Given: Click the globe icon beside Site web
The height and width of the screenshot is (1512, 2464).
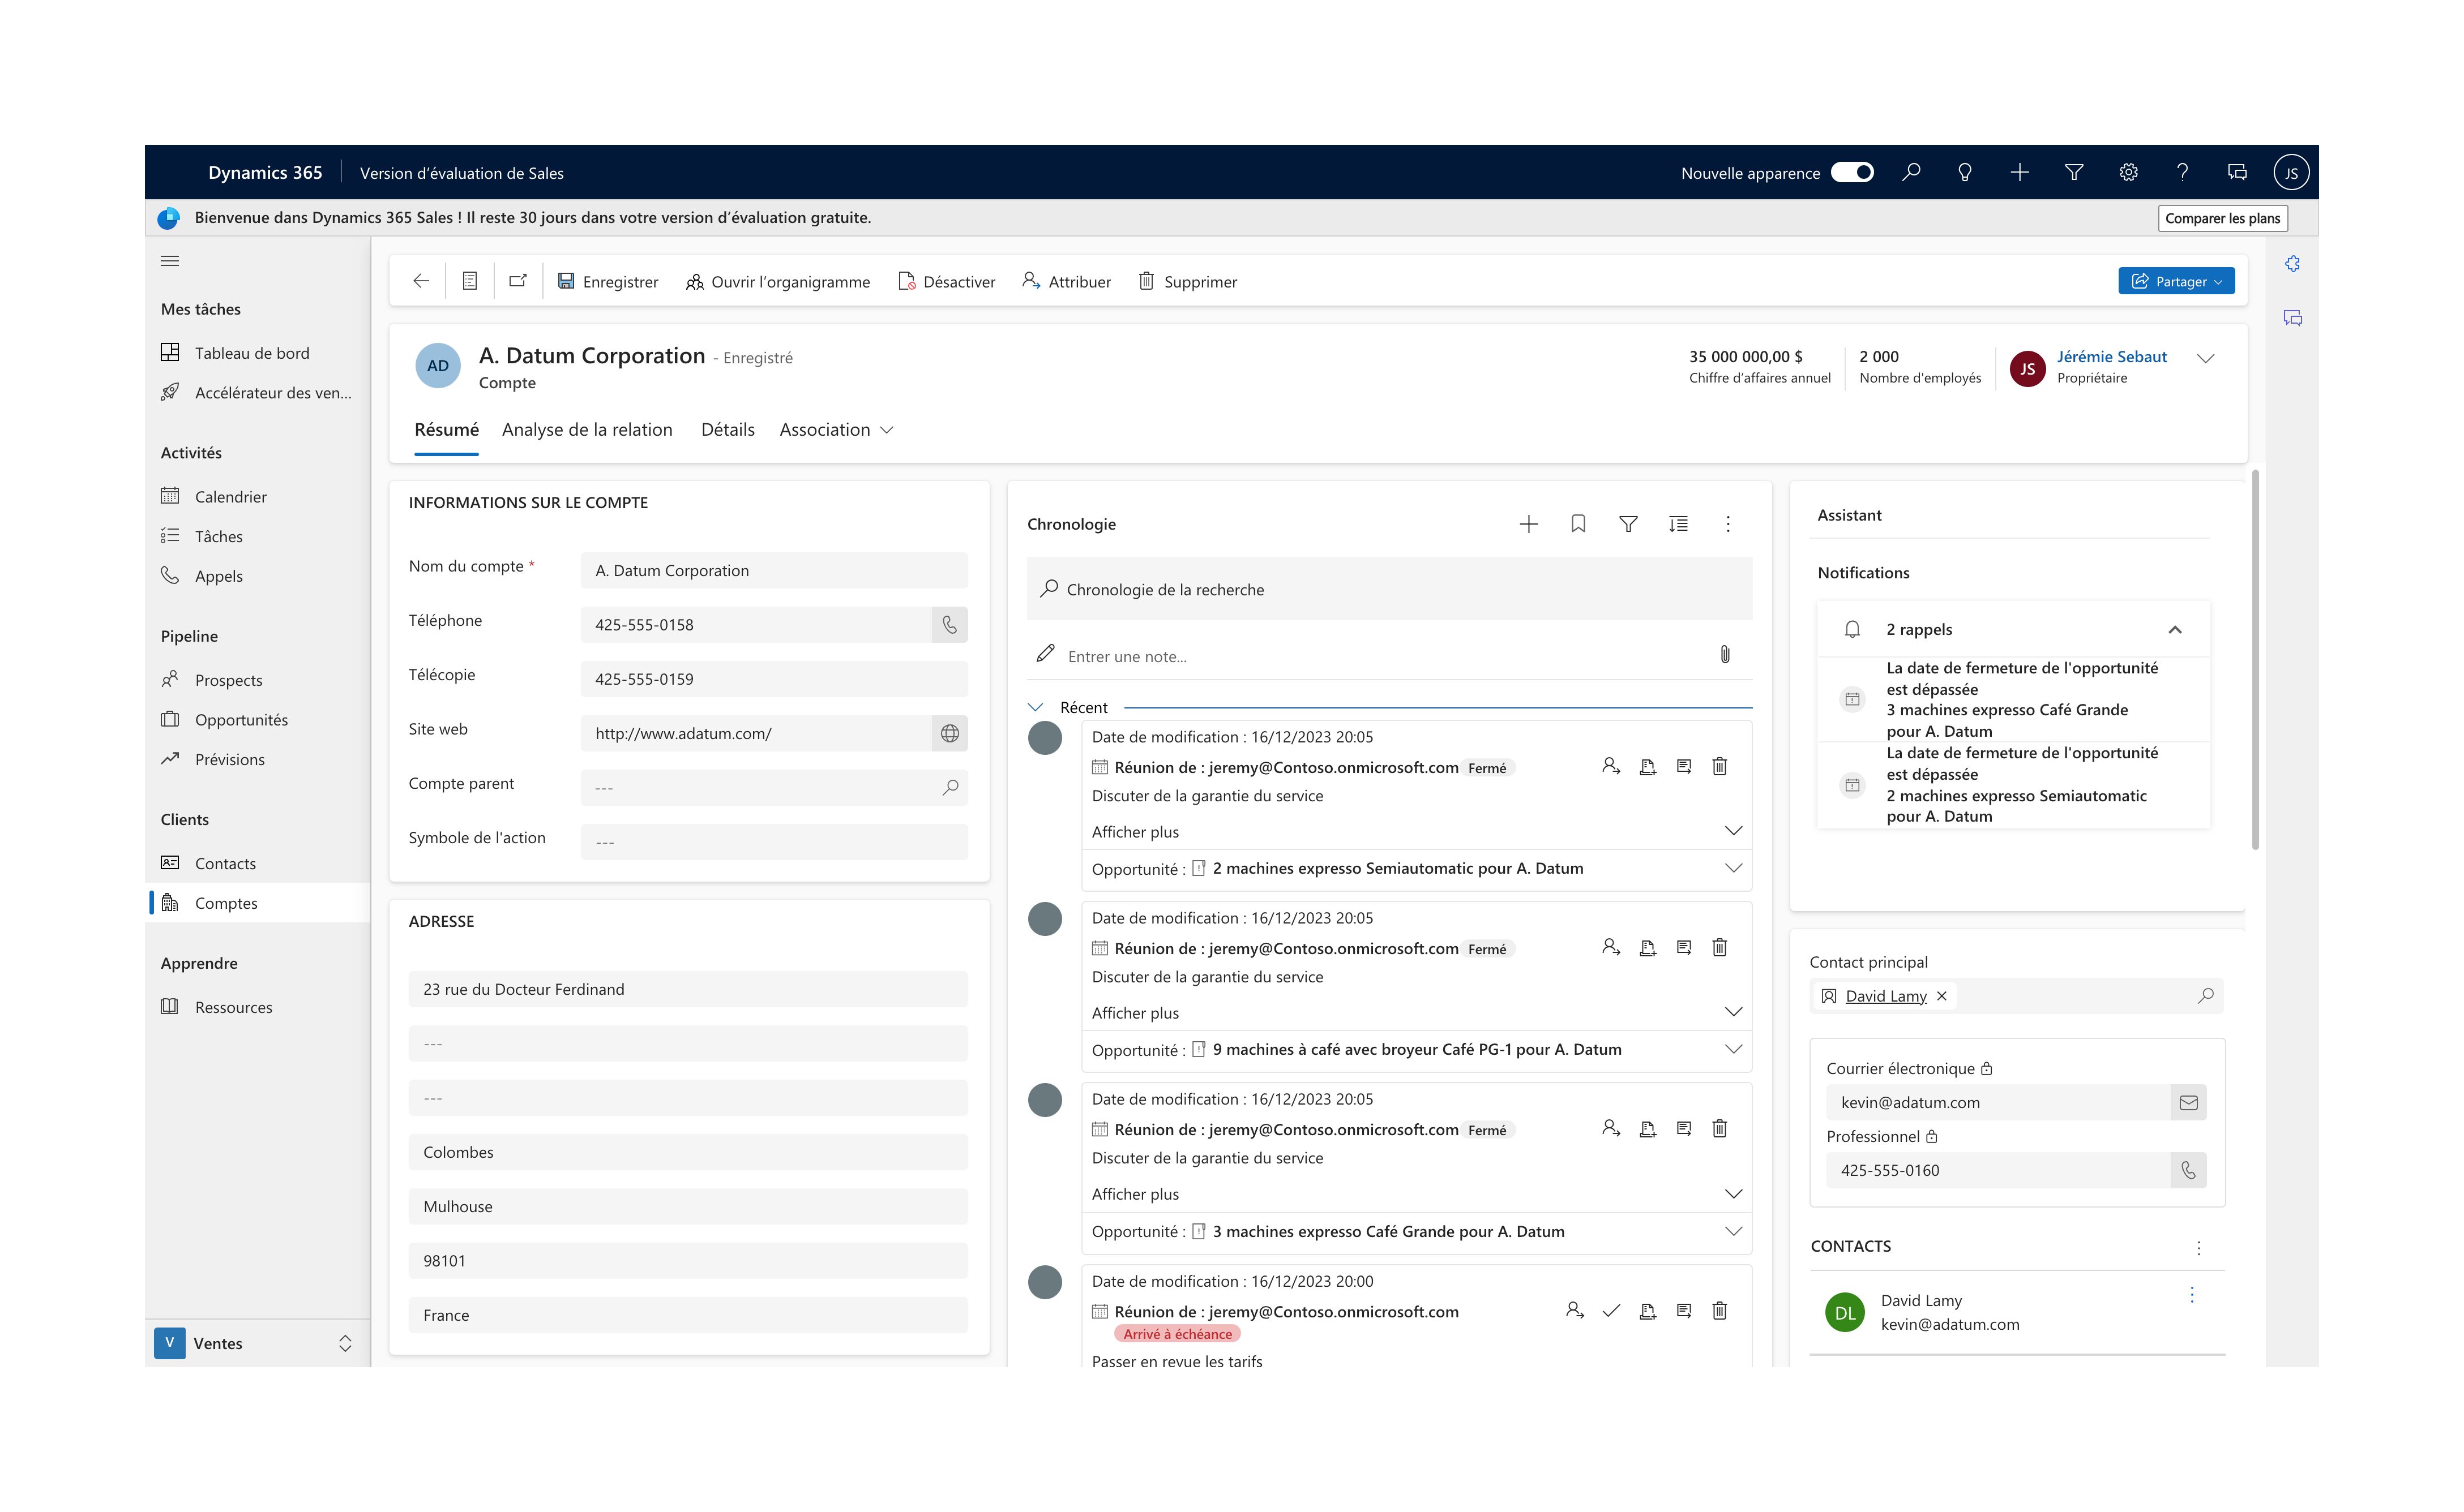Looking at the screenshot, I should 949,733.
